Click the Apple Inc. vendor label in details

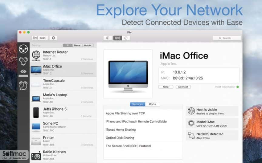pos(169,64)
